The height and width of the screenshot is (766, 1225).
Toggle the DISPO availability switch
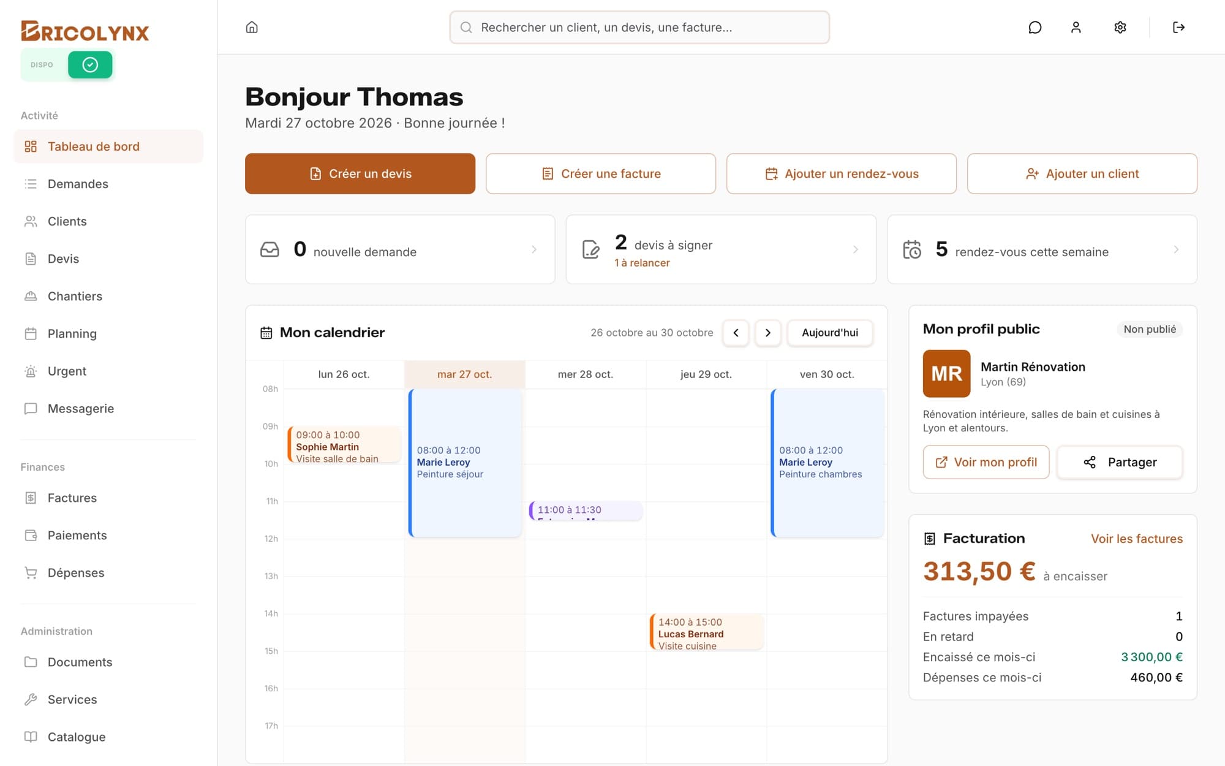90,64
